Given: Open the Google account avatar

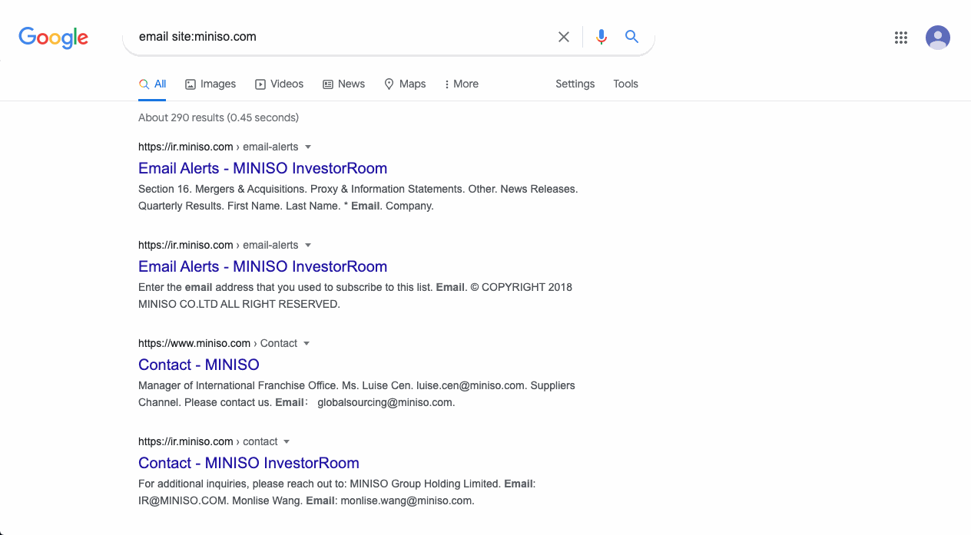Looking at the screenshot, I should click(938, 38).
